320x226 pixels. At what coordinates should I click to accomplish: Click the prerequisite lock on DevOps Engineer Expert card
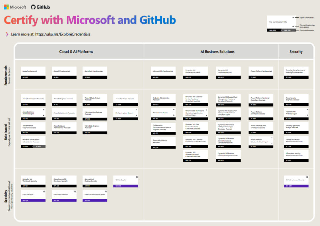(x=137, y=115)
